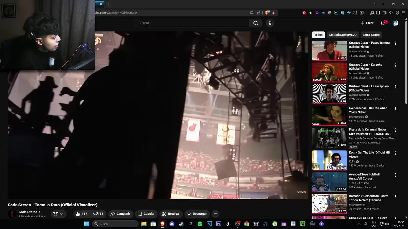Open Fiesta de la Cerveza video thumbnail
The height and width of the screenshot is (229, 408).
coord(330,138)
